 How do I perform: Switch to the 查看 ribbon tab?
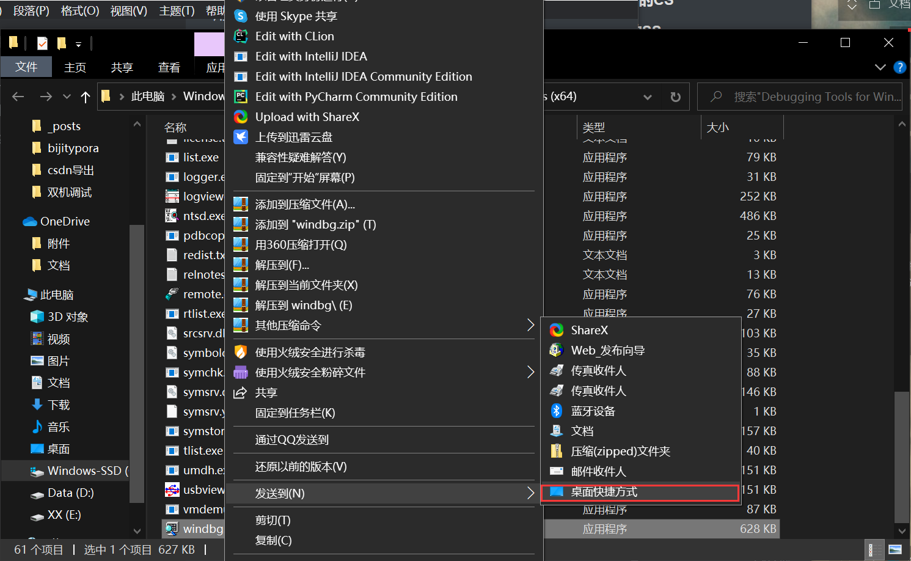169,67
